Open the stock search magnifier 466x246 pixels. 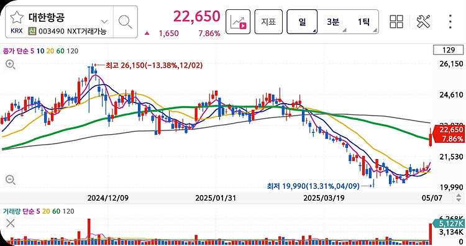pos(125,22)
